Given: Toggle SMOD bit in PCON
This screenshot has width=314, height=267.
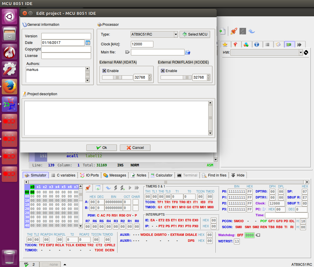Looking at the screenshot, I should point(239,221).
